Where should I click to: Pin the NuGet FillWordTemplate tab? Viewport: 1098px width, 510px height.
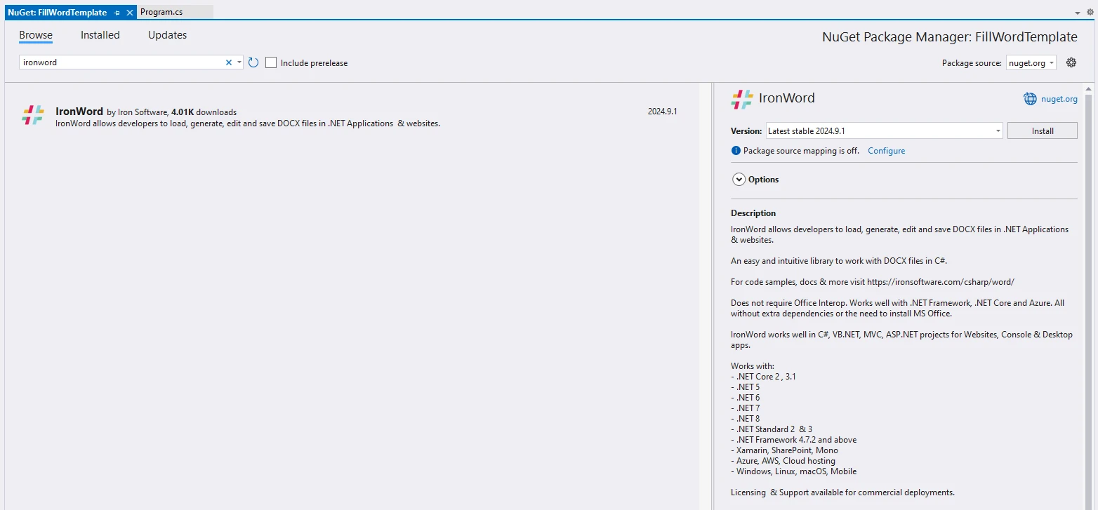117,13
